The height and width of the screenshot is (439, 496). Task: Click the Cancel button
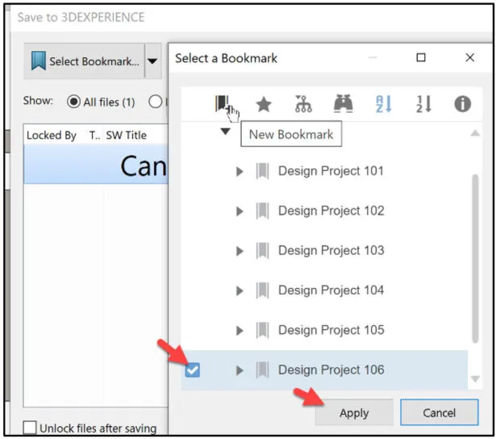click(x=439, y=412)
